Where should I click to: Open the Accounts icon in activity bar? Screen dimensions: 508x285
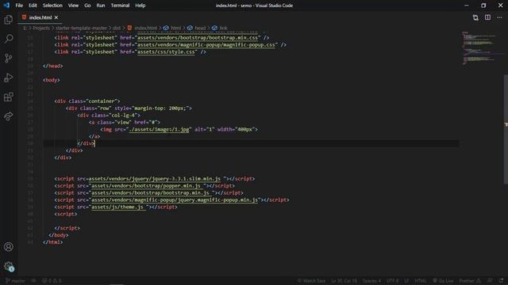(x=9, y=247)
